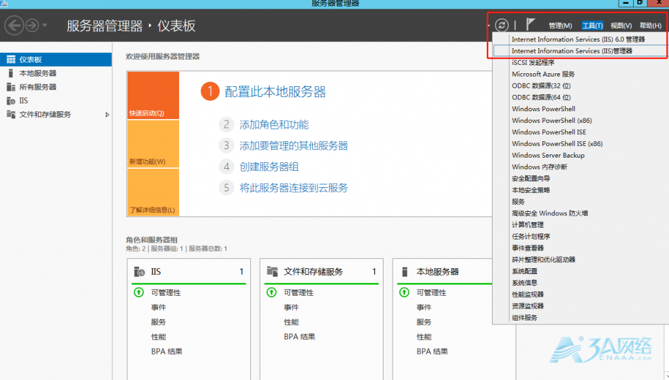
Task: Open the 视图(V) menu
Action: [621, 26]
